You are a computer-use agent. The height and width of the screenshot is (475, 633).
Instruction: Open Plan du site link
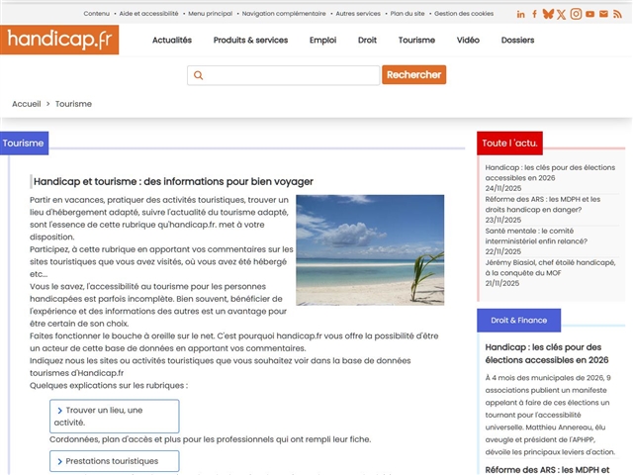click(x=407, y=13)
